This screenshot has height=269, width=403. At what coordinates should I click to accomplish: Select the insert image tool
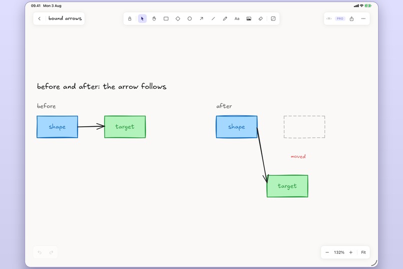click(249, 19)
